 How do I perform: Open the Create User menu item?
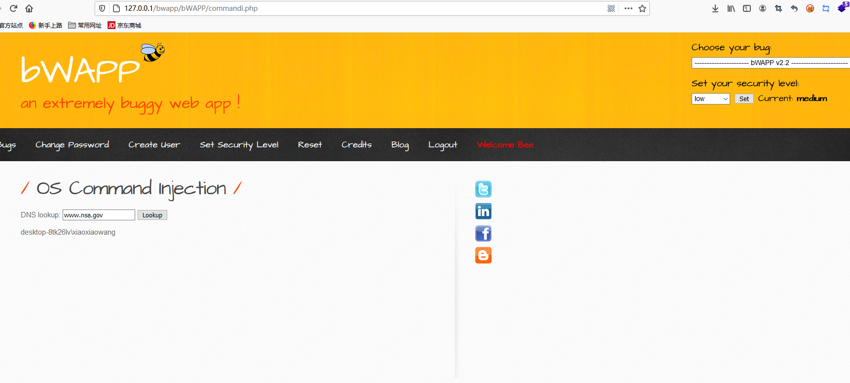154,145
